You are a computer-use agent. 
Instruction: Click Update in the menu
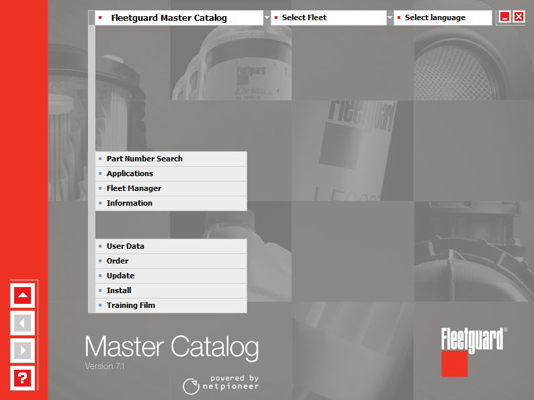(120, 276)
